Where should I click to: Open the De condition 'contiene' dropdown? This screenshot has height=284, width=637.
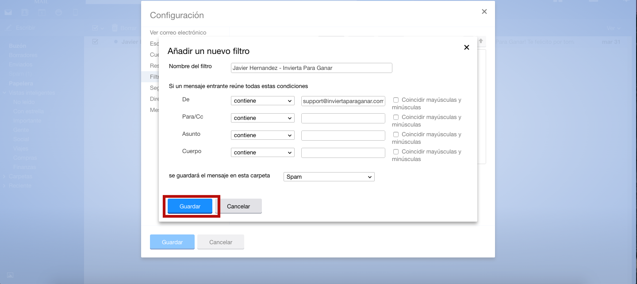click(x=263, y=101)
